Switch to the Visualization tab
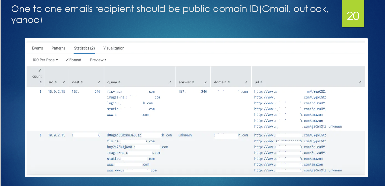 point(114,48)
